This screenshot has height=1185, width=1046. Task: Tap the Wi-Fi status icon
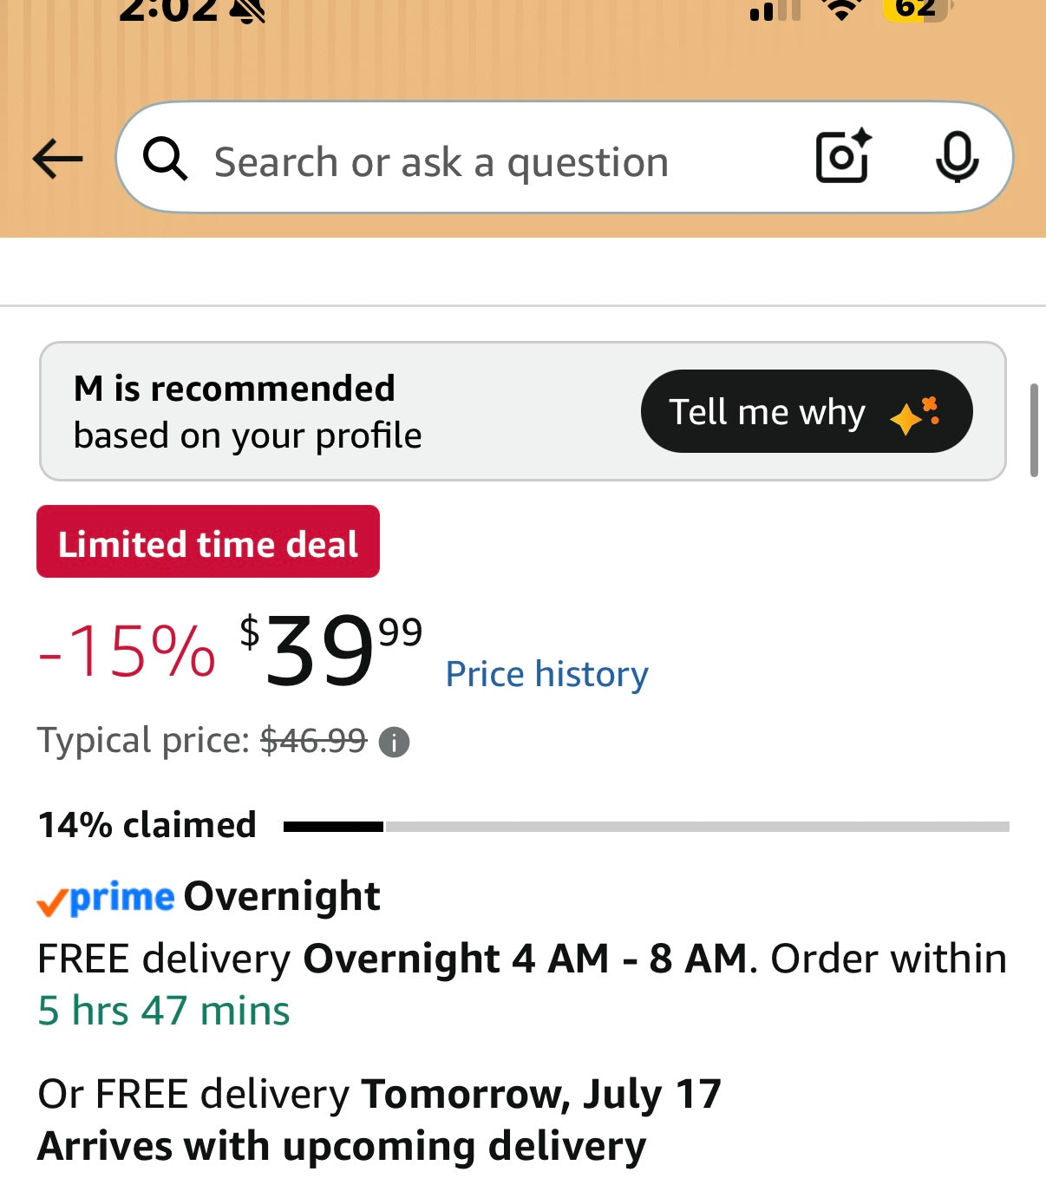840,9
